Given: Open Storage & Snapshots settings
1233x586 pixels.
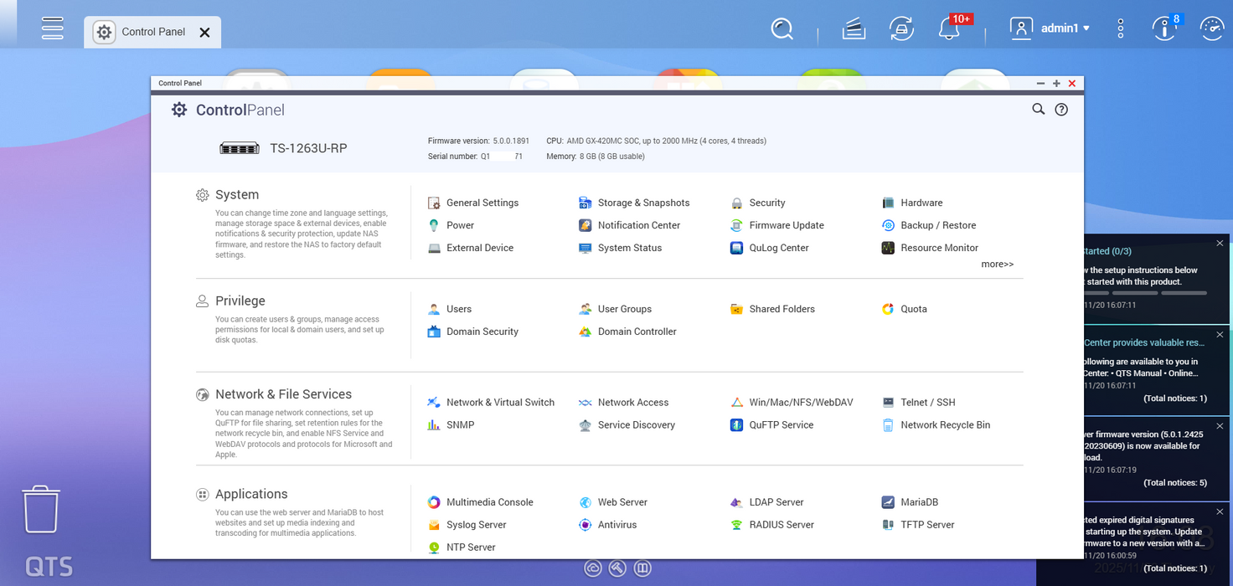Looking at the screenshot, I should (642, 203).
